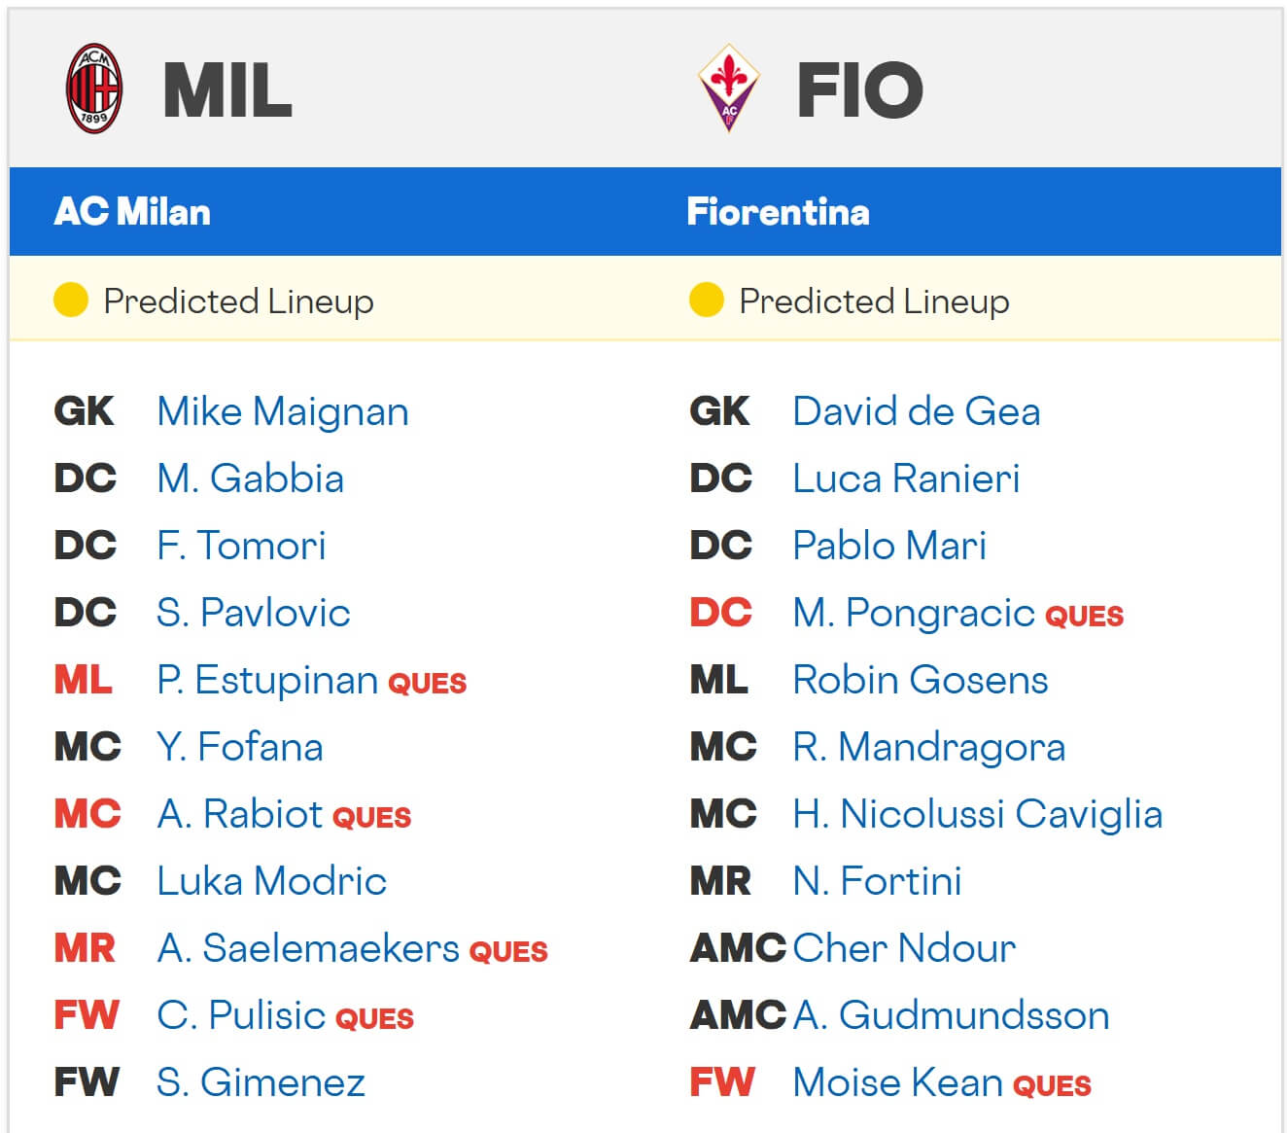The image size is (1288, 1133).
Task: Open Mike Maignan's player page
Action: [x=282, y=411]
